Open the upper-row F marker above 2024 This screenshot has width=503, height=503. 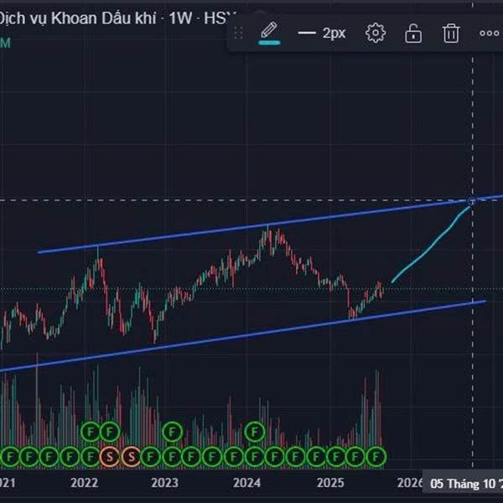(255, 432)
